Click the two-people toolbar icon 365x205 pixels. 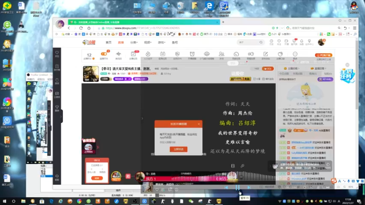point(221,54)
